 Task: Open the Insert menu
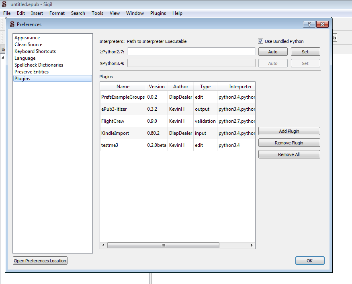coord(37,13)
